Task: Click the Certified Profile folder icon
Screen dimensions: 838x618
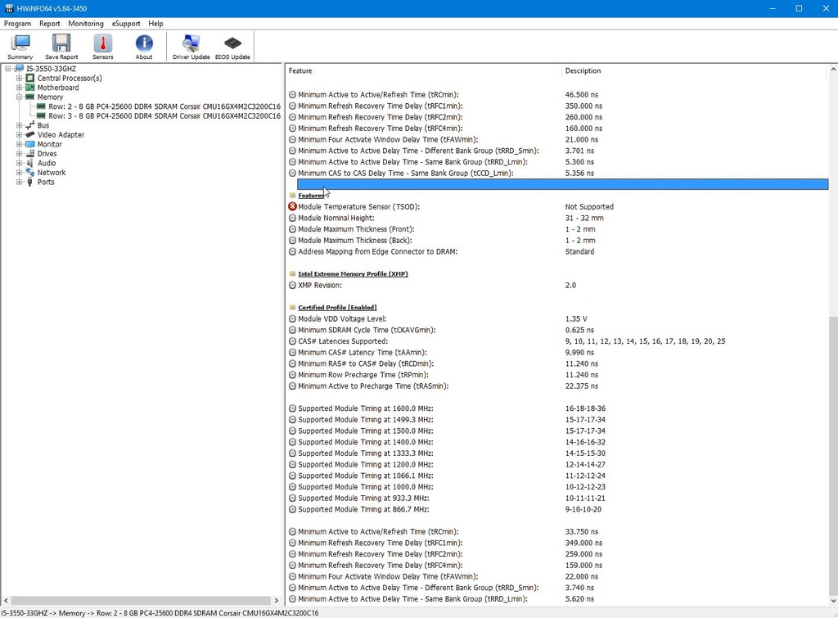Action: (x=292, y=308)
